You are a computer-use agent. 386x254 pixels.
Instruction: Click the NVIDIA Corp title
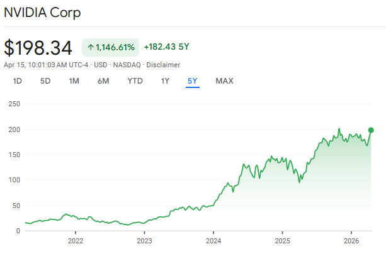pos(42,13)
